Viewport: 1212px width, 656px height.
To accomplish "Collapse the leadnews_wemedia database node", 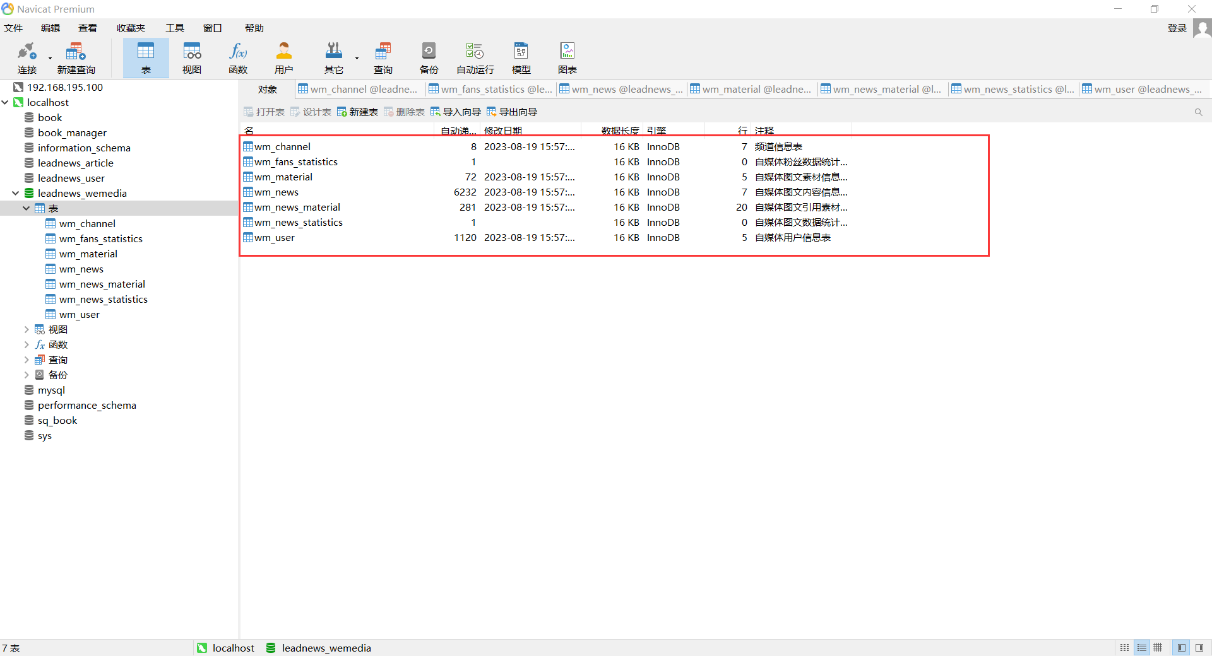I will (15, 193).
